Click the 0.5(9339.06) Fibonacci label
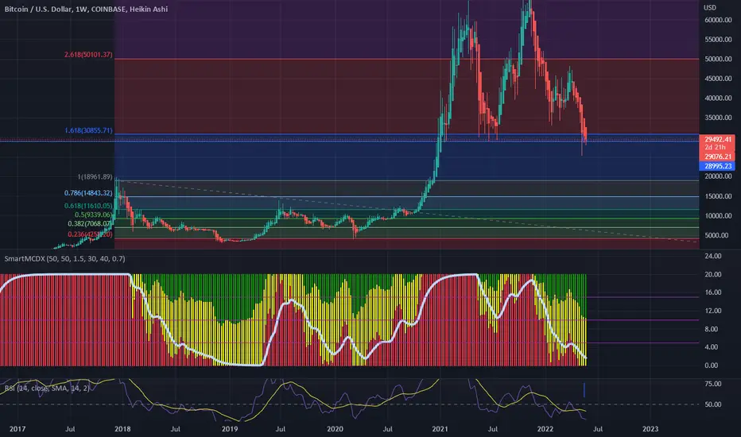The width and height of the screenshot is (741, 437). click(x=94, y=215)
